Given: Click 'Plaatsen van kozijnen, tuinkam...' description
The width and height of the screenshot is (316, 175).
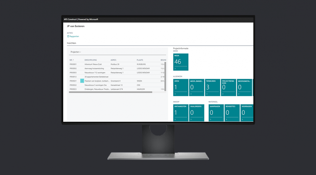Looking at the screenshot, I should tap(97, 81).
